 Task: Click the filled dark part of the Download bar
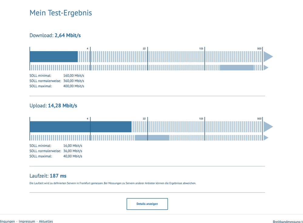(54, 57)
